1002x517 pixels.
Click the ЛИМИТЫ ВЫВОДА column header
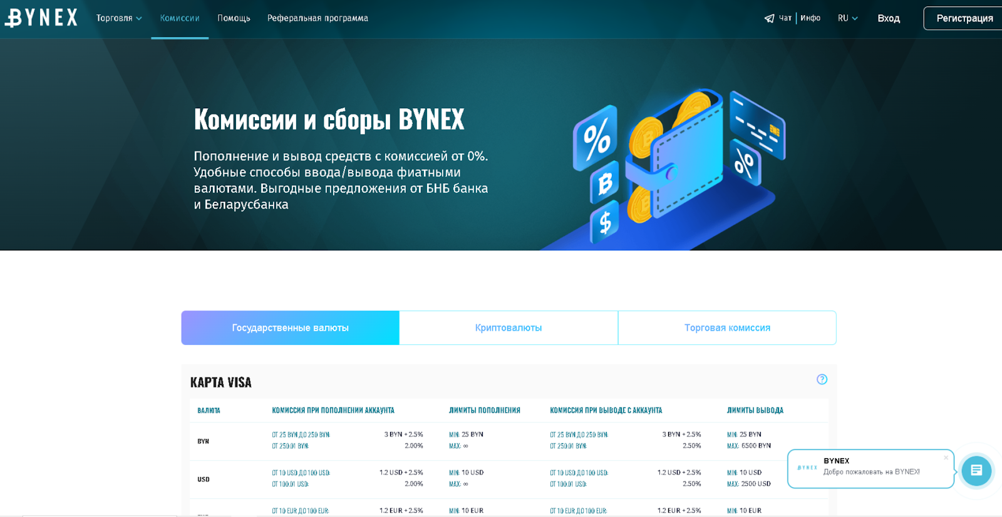755,411
